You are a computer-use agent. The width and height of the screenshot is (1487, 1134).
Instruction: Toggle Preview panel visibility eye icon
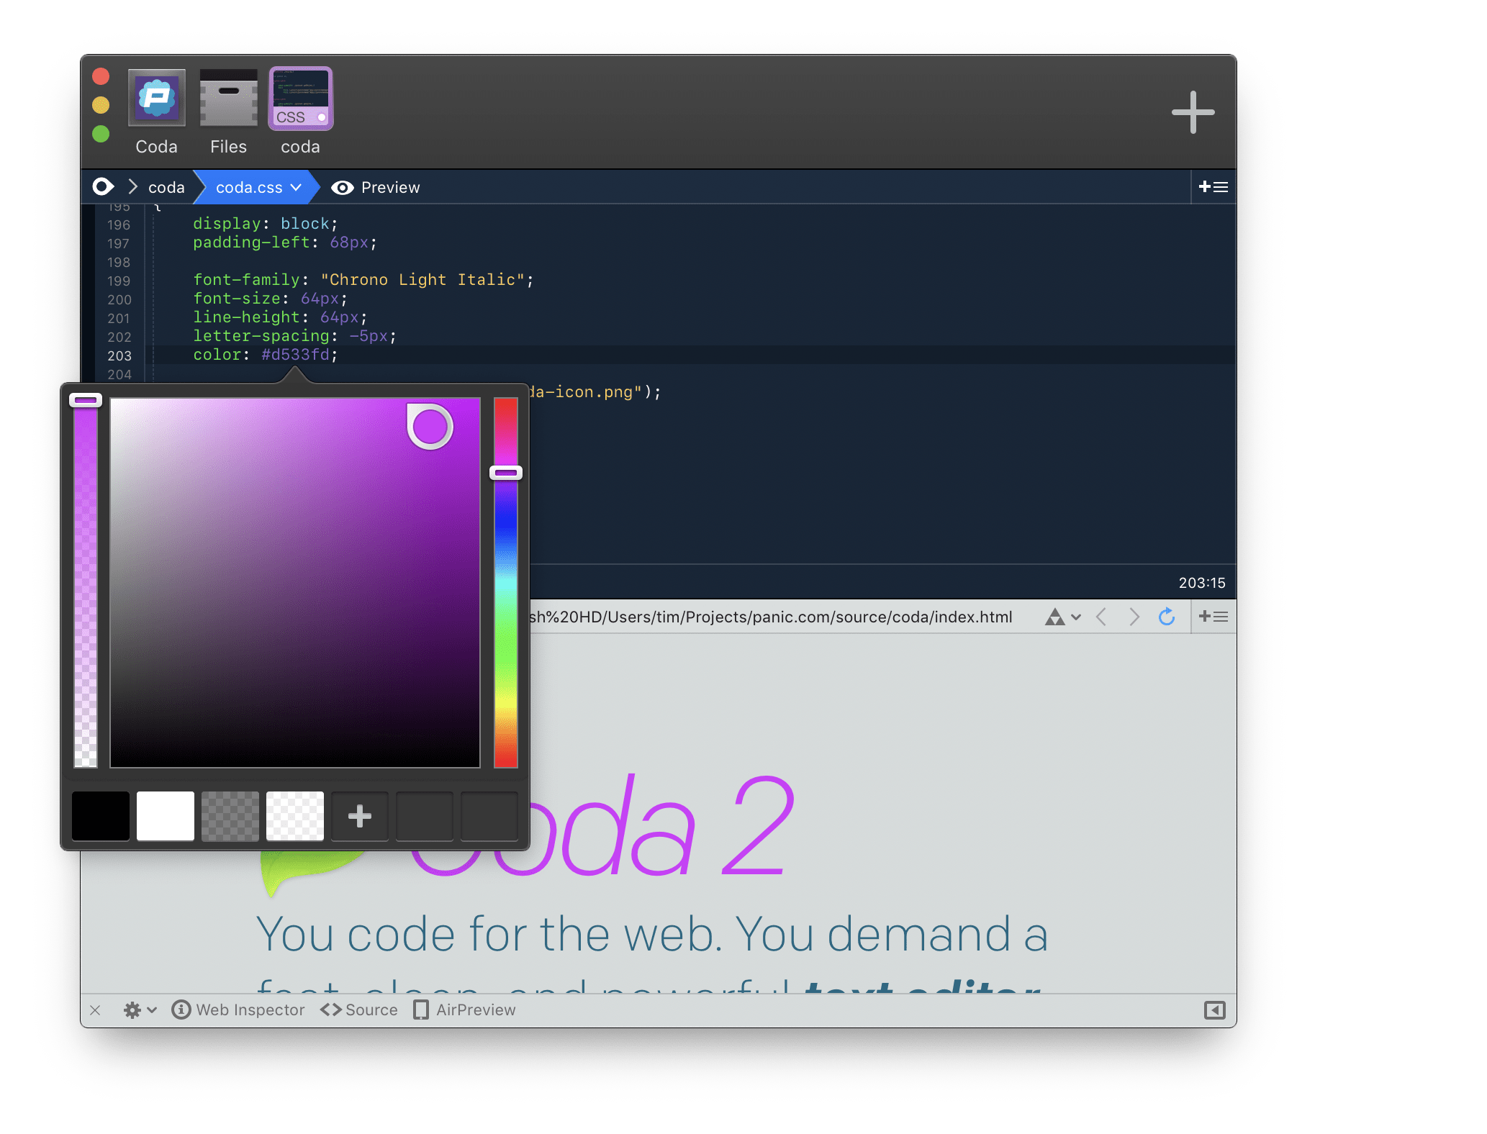click(x=340, y=187)
